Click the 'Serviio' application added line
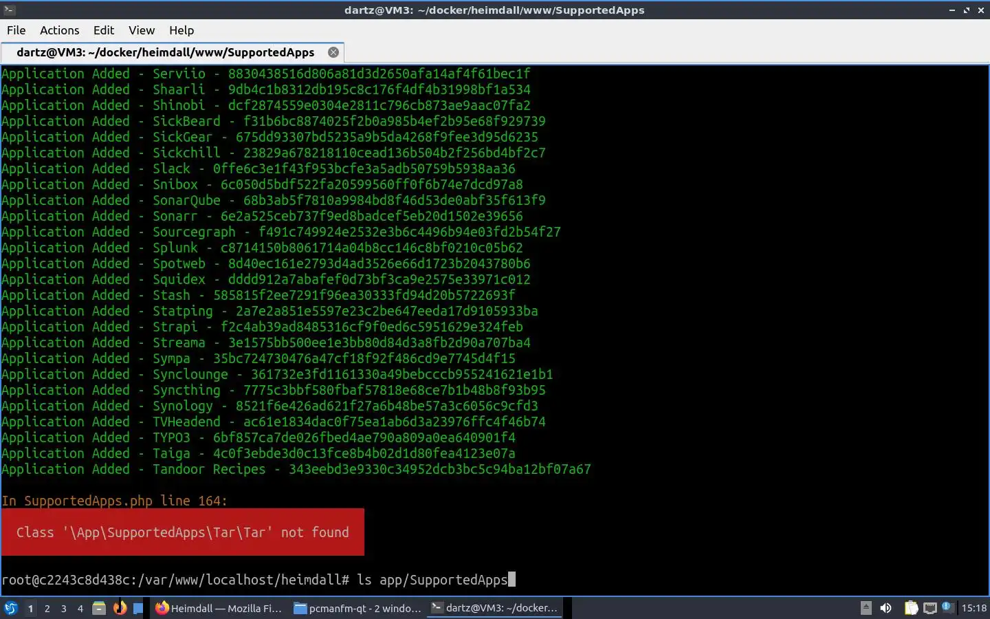The height and width of the screenshot is (619, 990). coord(266,74)
